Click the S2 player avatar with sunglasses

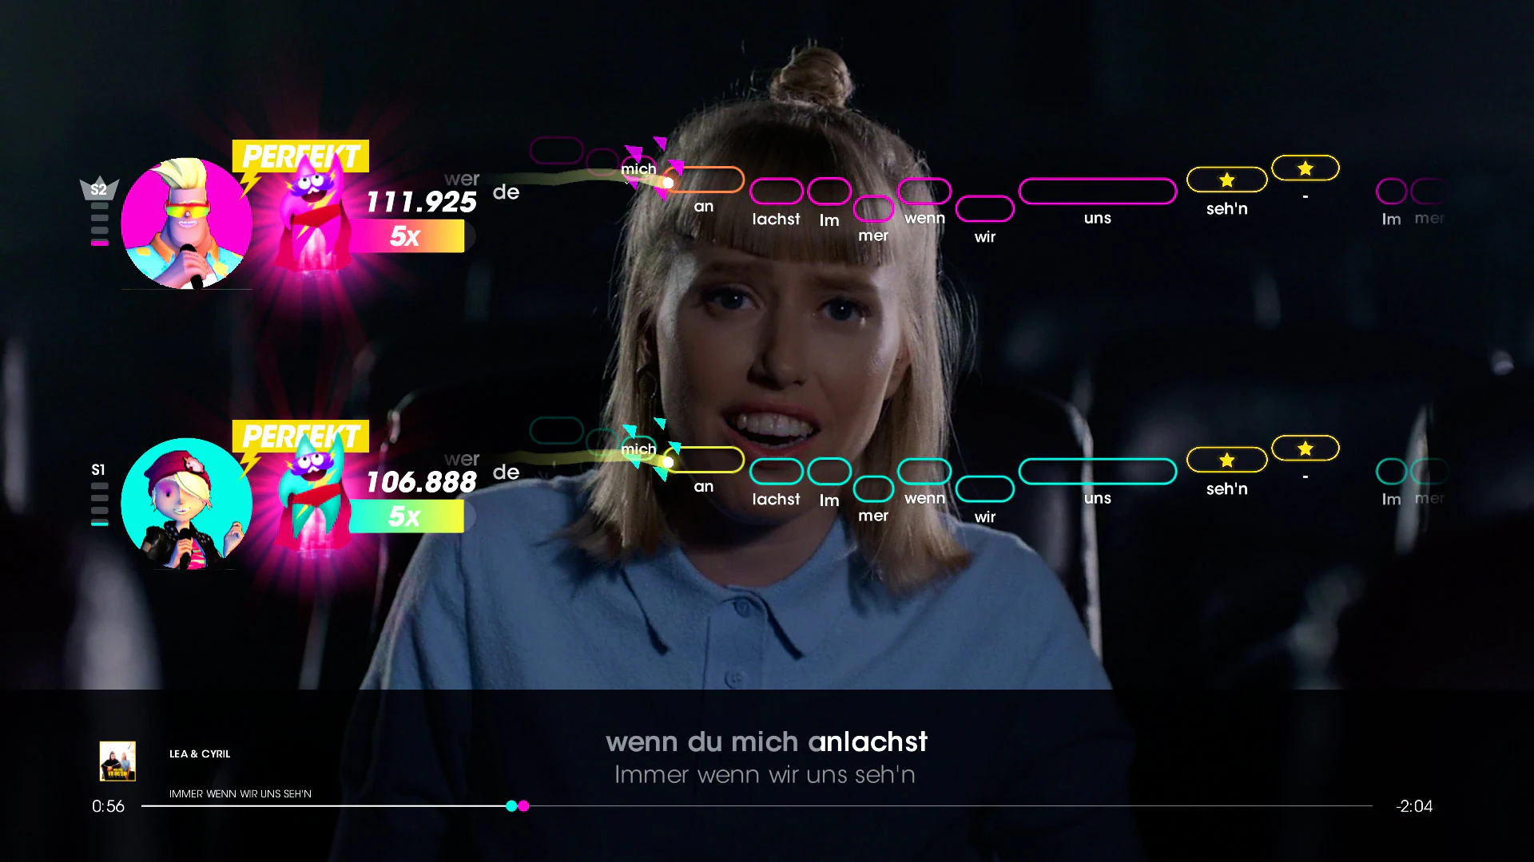coord(186,223)
